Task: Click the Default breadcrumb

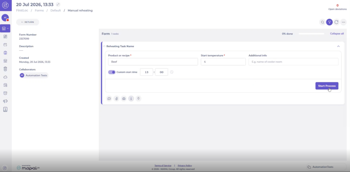Action: tap(56, 11)
